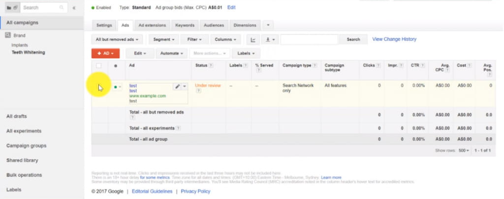Click the pencil edit icon on the test ad
Viewport: 504px width, 199px height.
[x=177, y=86]
